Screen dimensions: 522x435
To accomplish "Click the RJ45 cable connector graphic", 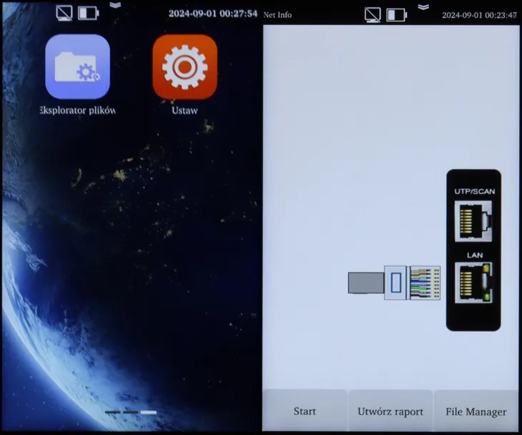I will tap(395, 283).
